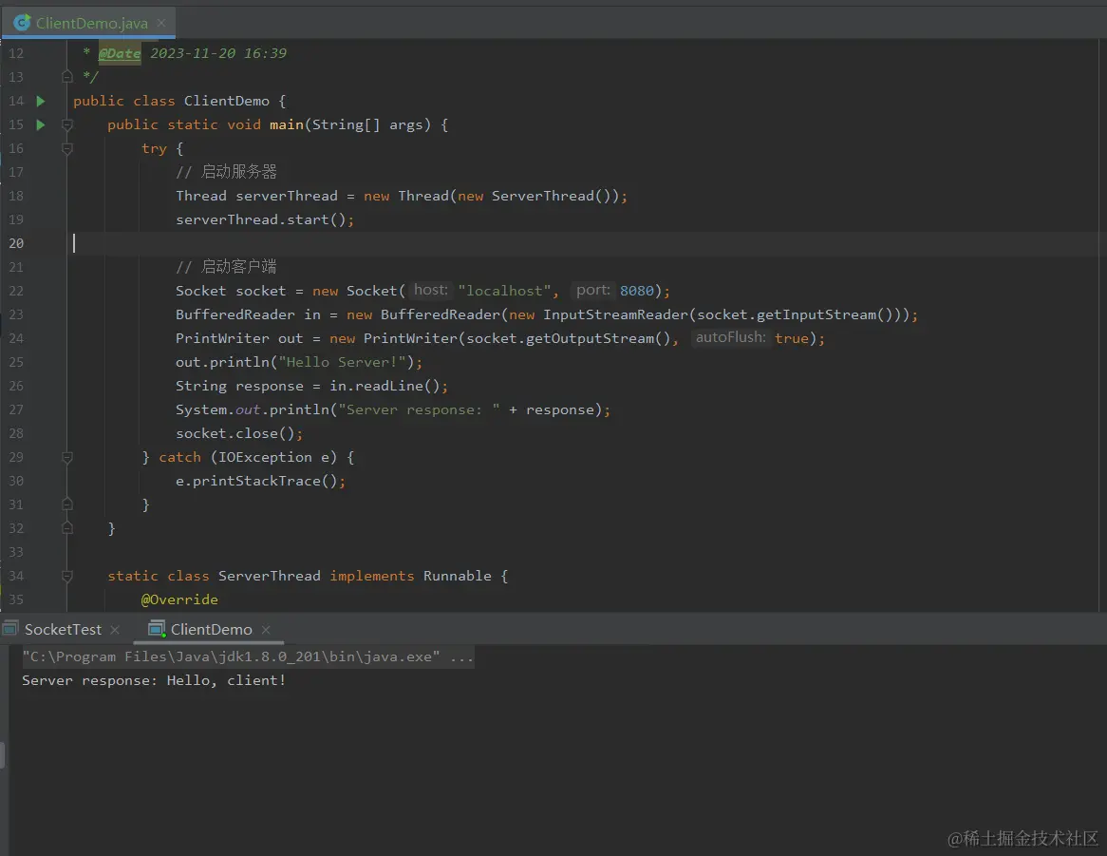Switch to the ClientDemo run tab
This screenshot has width=1107, height=856.
(211, 629)
